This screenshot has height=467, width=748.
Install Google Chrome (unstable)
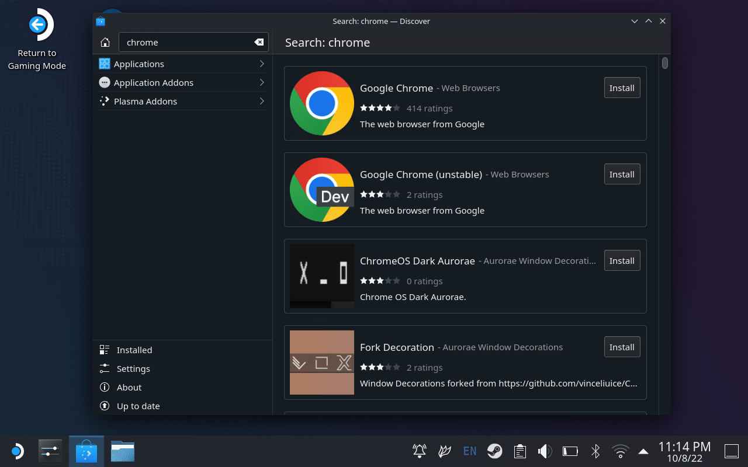(622, 174)
